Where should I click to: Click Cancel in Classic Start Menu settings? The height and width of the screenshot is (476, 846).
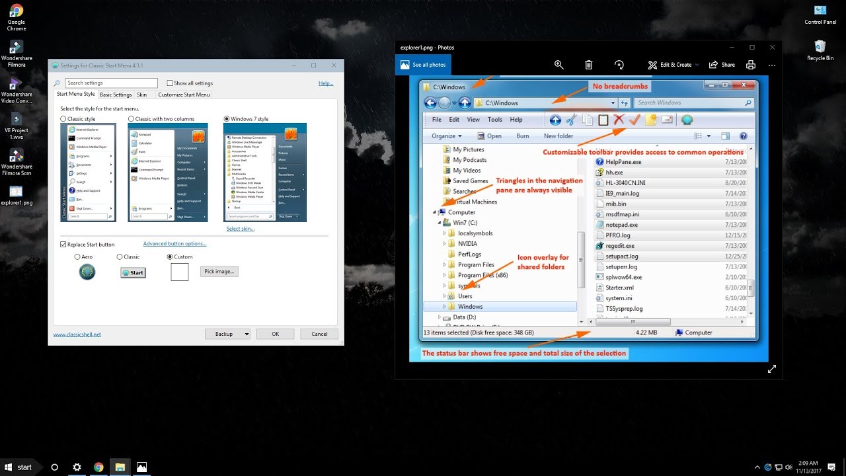point(319,334)
